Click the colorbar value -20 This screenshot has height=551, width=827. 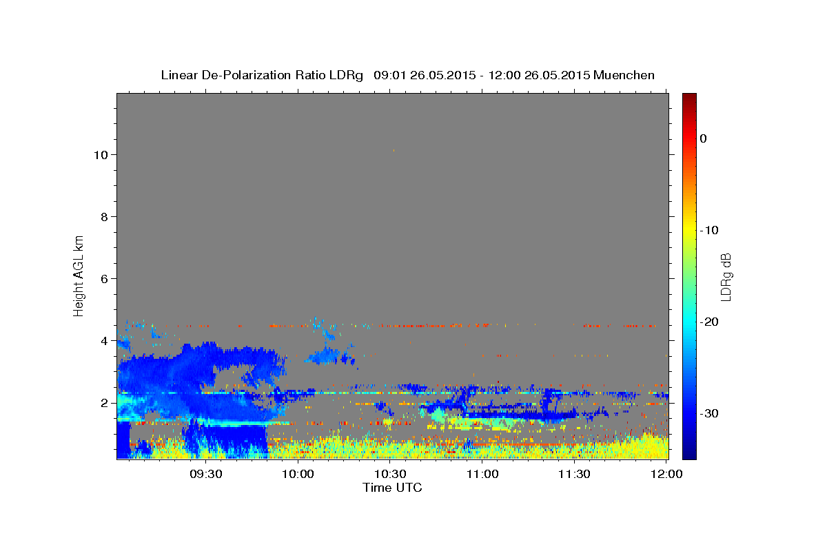(710, 322)
